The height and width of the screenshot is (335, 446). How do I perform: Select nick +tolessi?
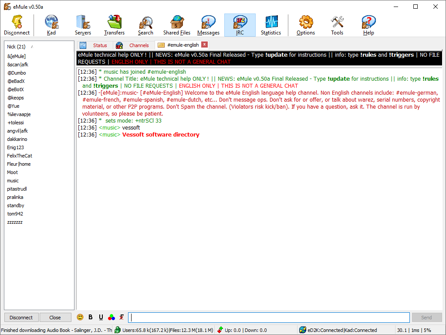click(x=16, y=123)
